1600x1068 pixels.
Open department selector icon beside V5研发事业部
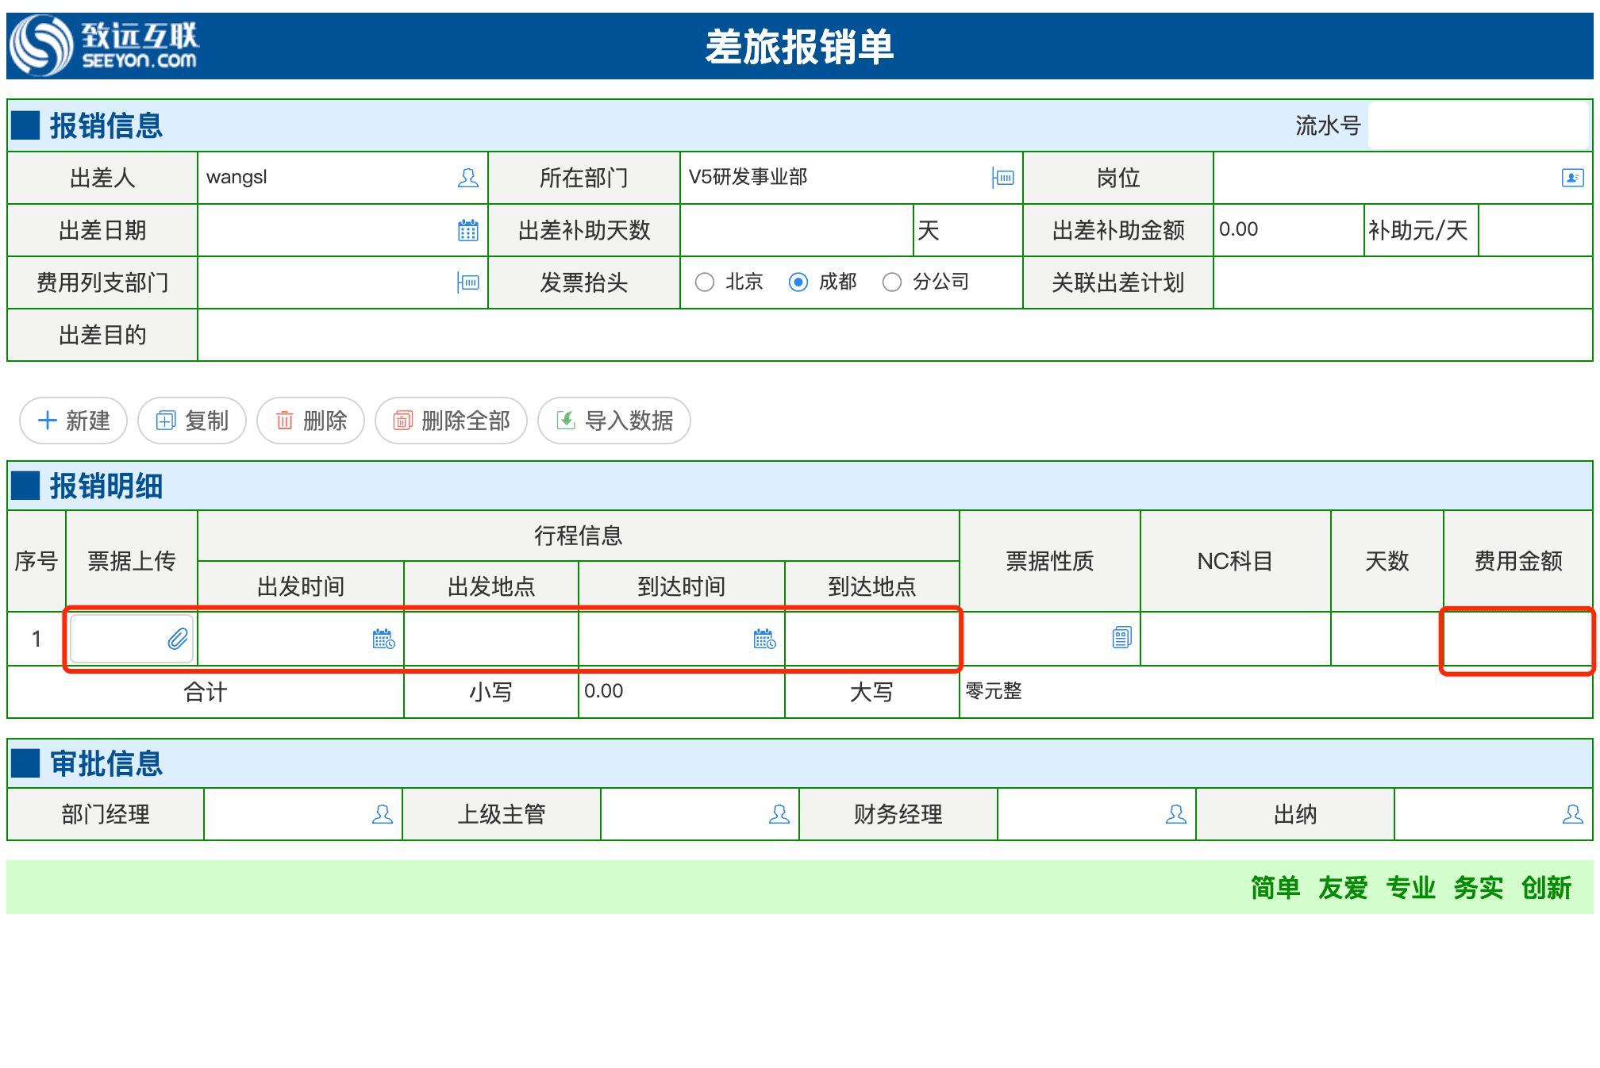pos(1002,178)
